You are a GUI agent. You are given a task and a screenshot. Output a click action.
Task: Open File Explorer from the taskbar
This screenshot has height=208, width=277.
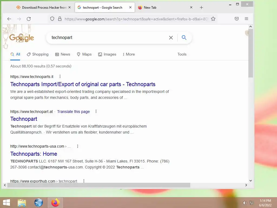(22, 203)
